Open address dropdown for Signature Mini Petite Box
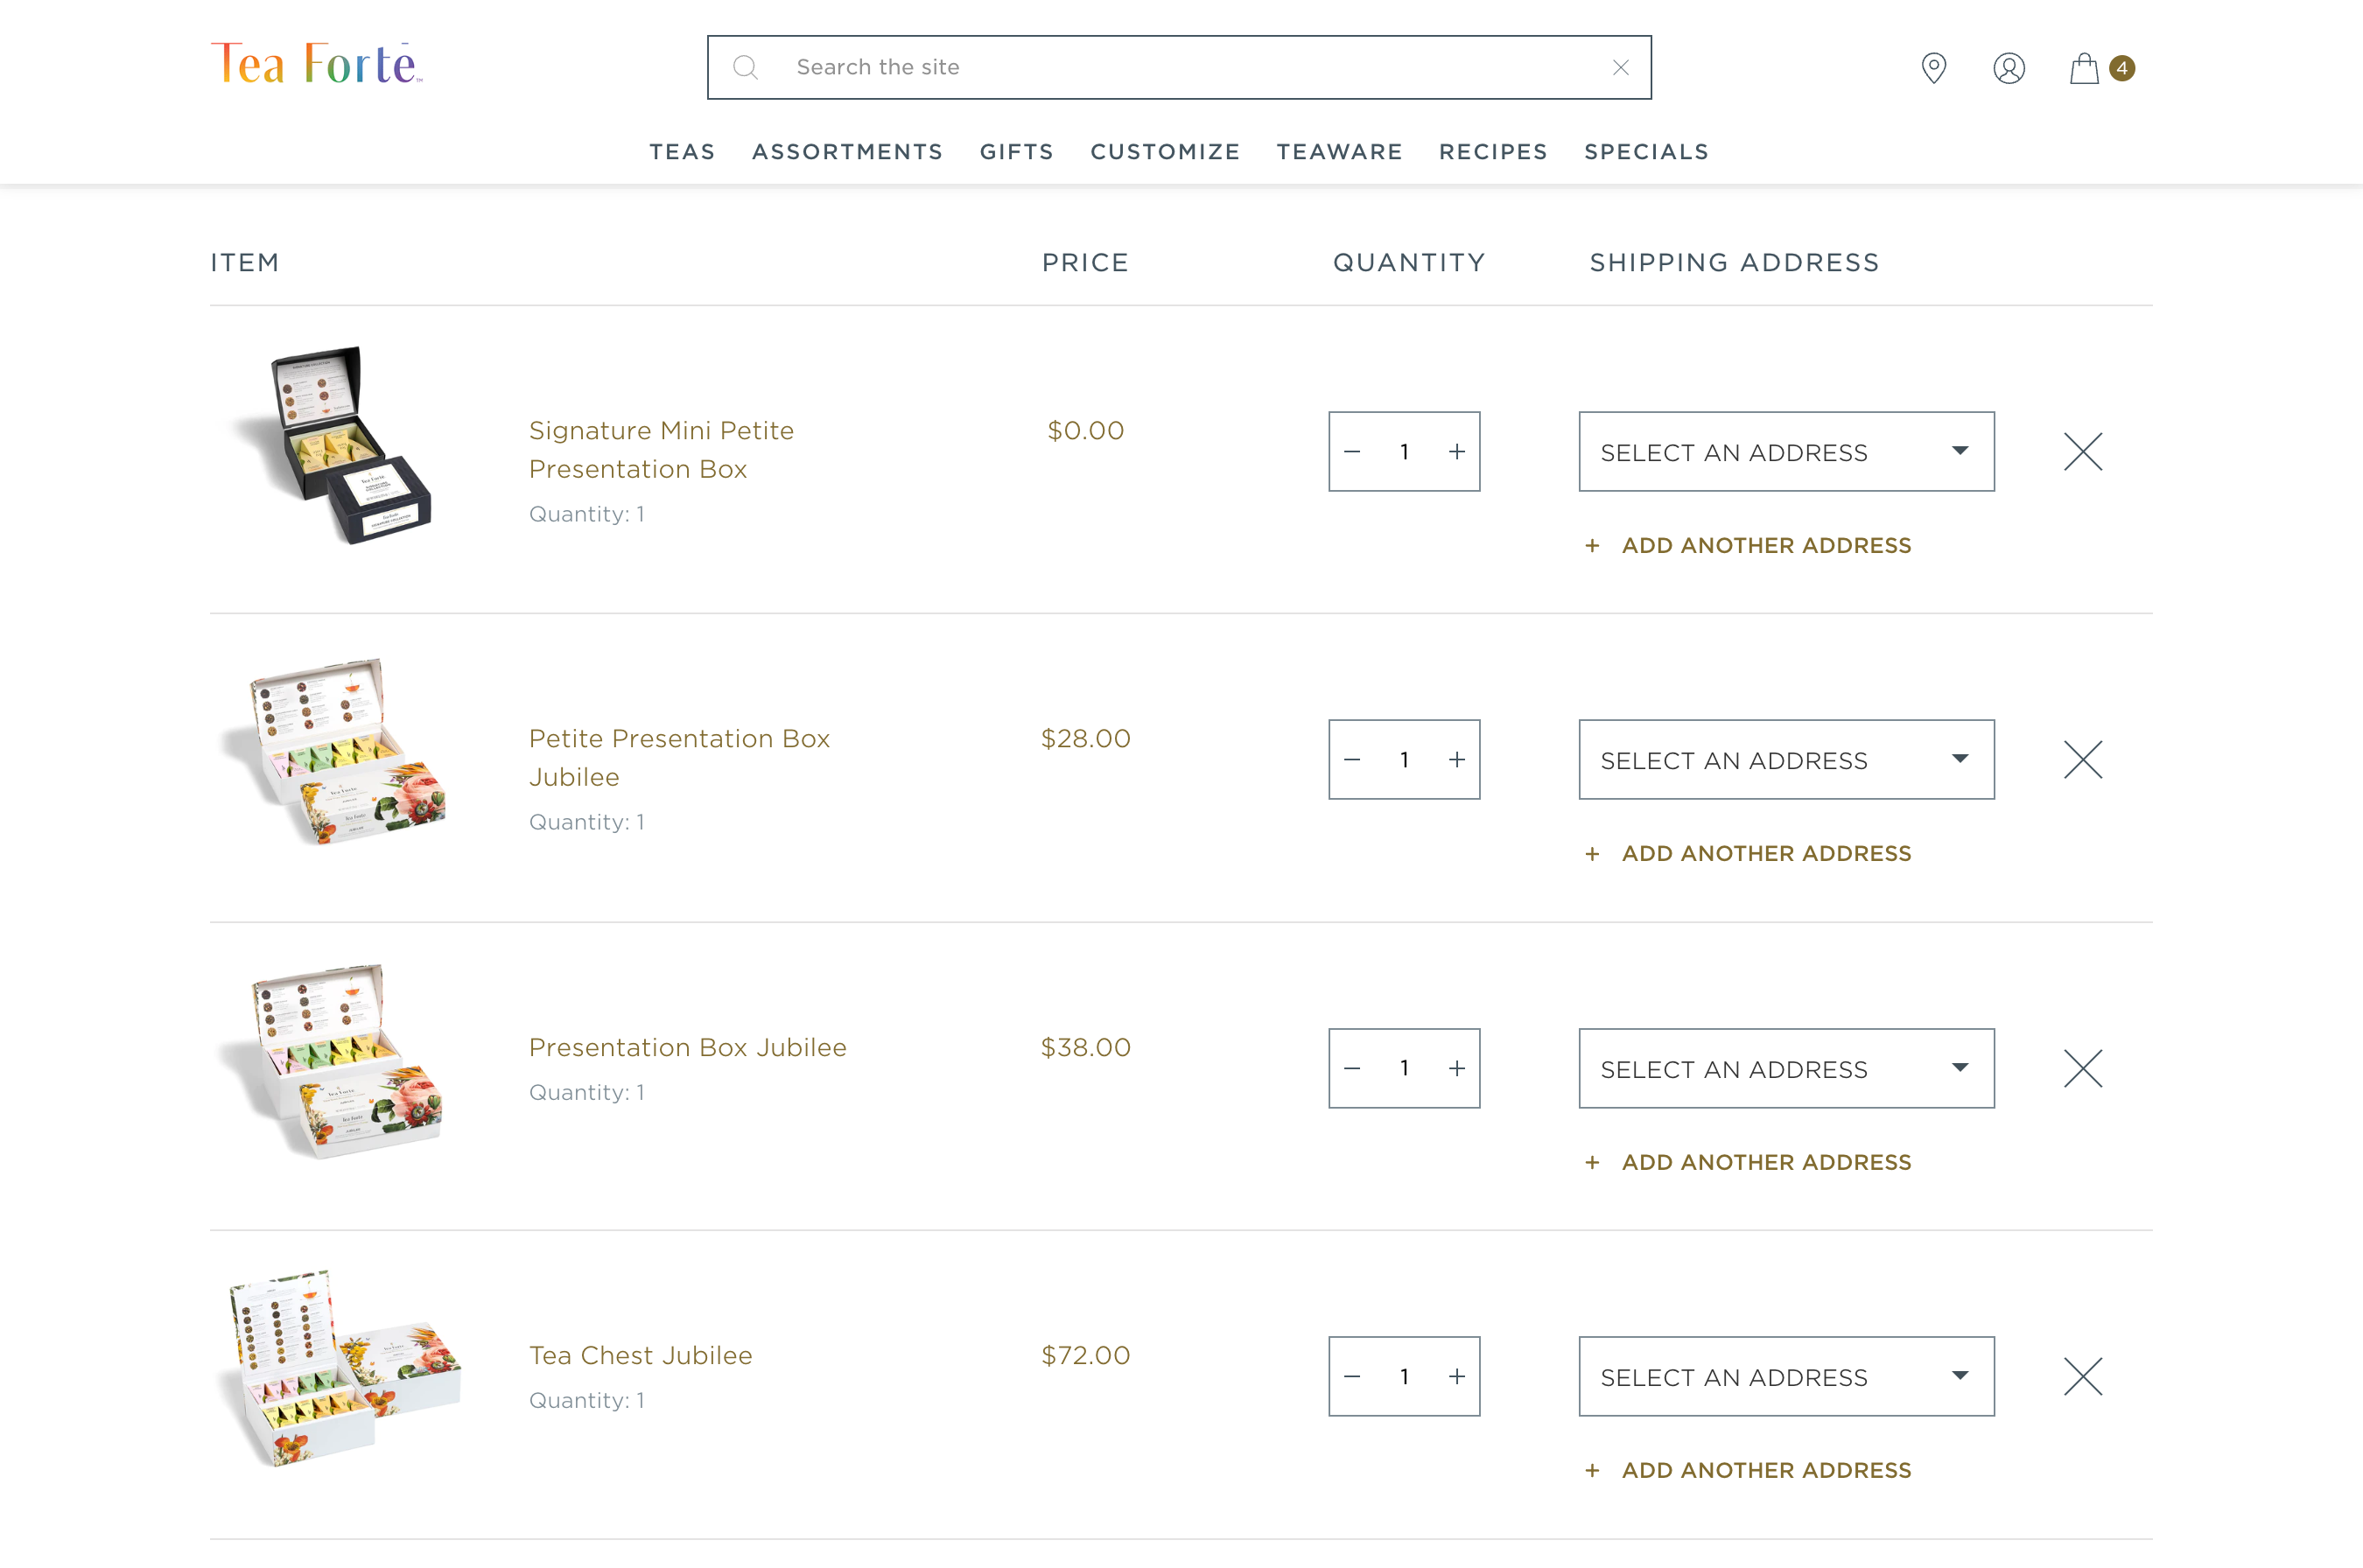The image size is (2363, 1568). pyautogui.click(x=1786, y=452)
